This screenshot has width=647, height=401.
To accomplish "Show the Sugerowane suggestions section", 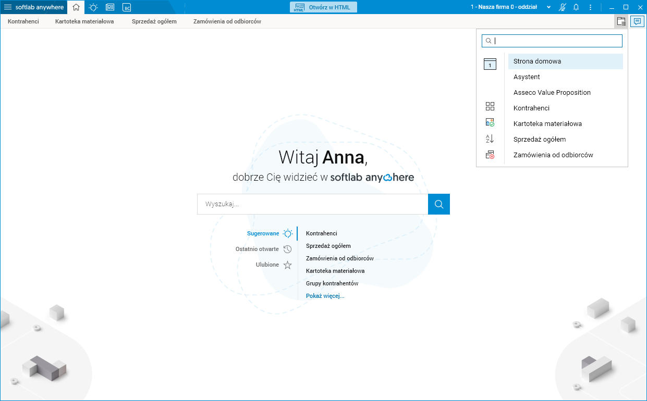I will tap(263, 234).
